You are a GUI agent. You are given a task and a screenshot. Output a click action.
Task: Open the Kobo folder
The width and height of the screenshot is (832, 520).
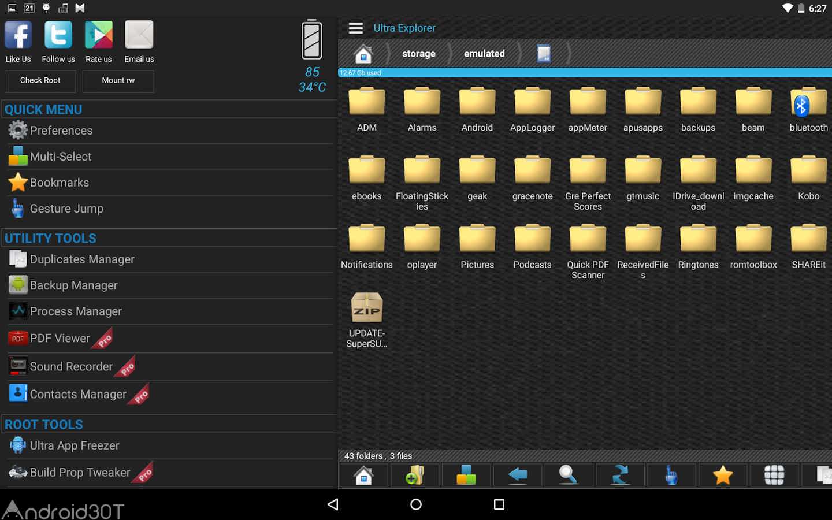coord(809,179)
